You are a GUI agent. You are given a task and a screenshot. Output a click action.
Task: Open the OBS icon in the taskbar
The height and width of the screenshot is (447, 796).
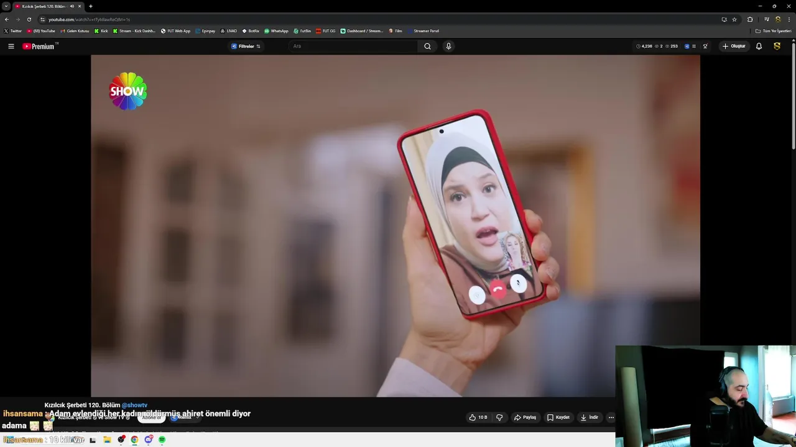(x=121, y=440)
